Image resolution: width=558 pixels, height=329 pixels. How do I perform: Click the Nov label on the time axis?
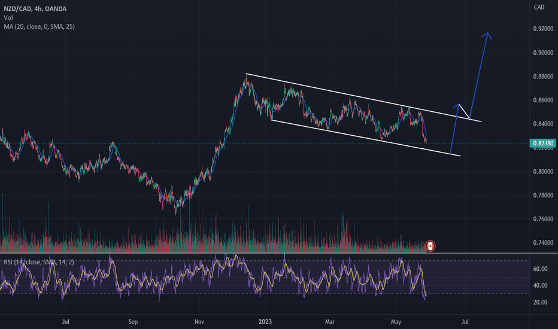(x=199, y=322)
